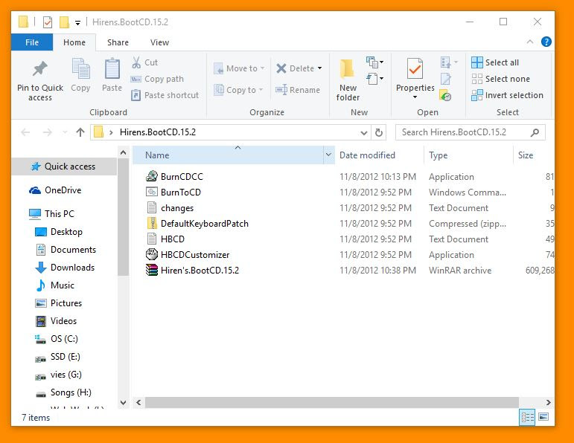Viewport: 574px width, 443px height.
Task: Click Rename in Organize group
Action: (x=298, y=90)
